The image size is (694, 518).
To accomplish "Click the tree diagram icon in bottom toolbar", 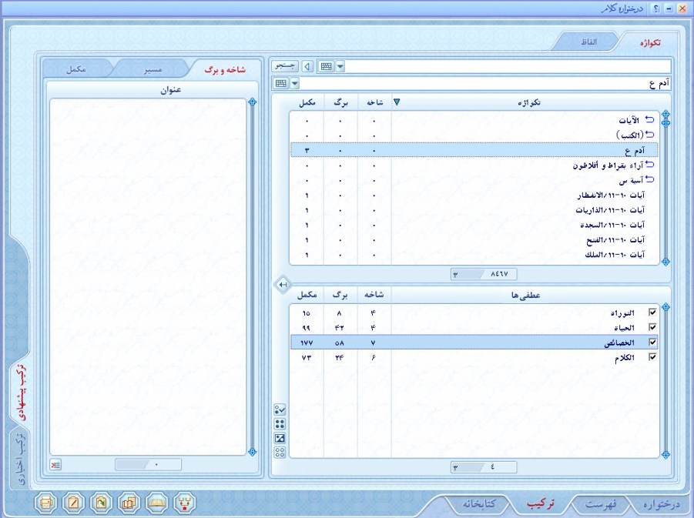I will (x=185, y=503).
